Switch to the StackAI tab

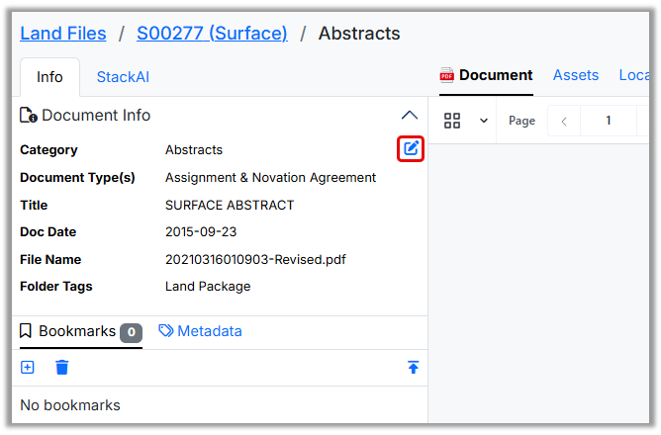pyautogui.click(x=123, y=77)
